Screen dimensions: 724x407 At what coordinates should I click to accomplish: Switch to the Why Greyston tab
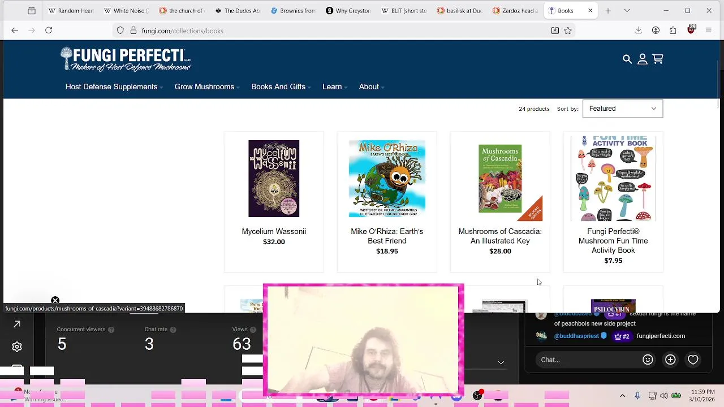pos(347,11)
